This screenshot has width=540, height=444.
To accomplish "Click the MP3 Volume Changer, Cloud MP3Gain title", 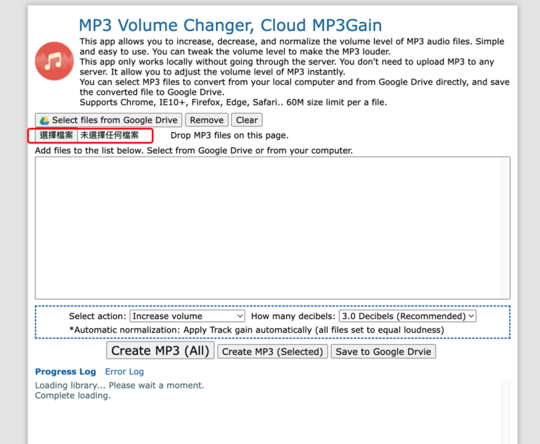I will pyautogui.click(x=231, y=25).
